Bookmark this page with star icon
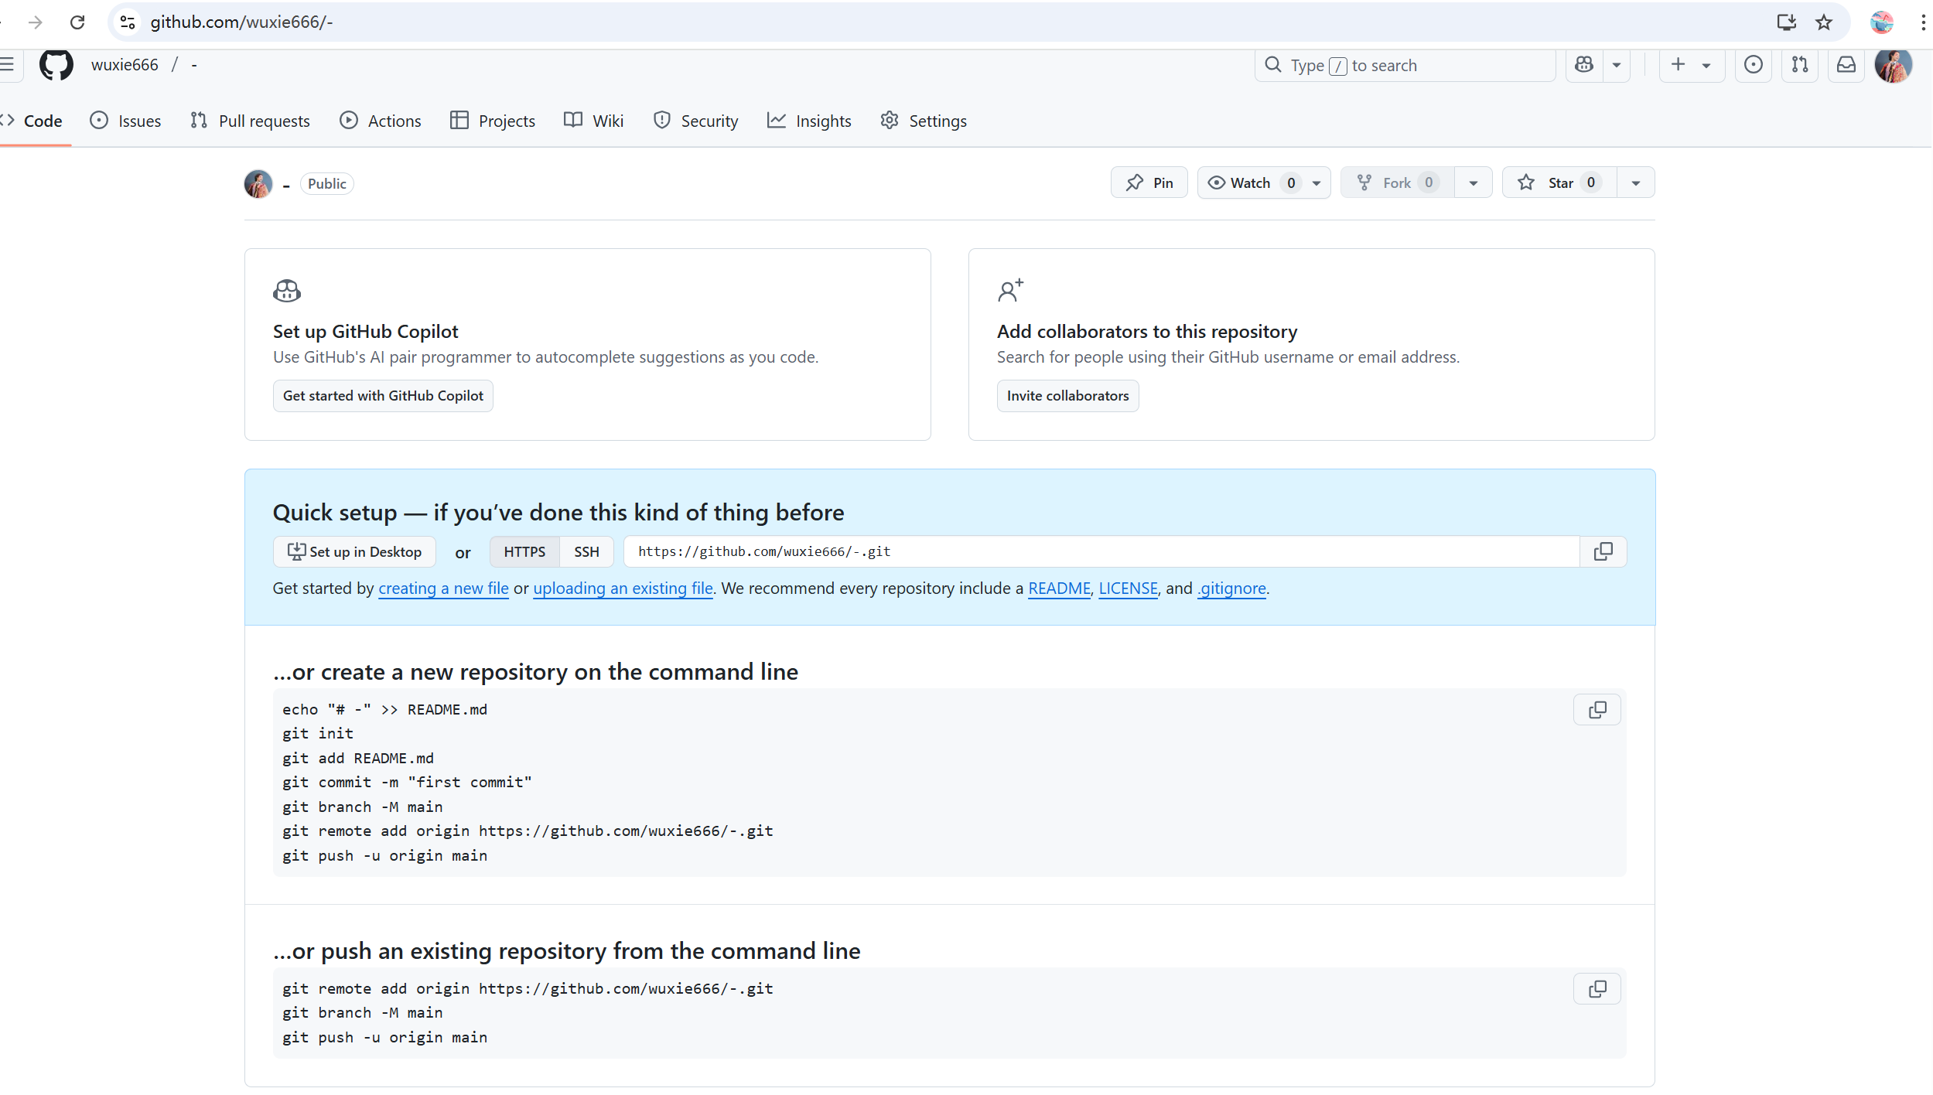This screenshot has width=1933, height=1095. pyautogui.click(x=1824, y=22)
